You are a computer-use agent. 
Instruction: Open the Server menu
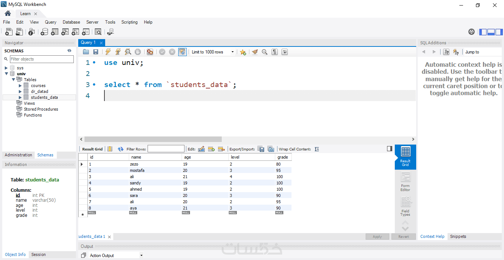pos(92,22)
